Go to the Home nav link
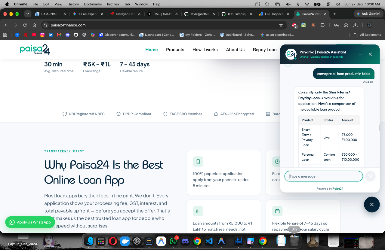385x250 pixels. [x=152, y=50]
